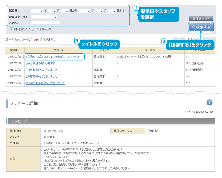The height and width of the screenshot is (178, 222).
Task: Open the start day dropdown before 日から
Action: click(64, 11)
